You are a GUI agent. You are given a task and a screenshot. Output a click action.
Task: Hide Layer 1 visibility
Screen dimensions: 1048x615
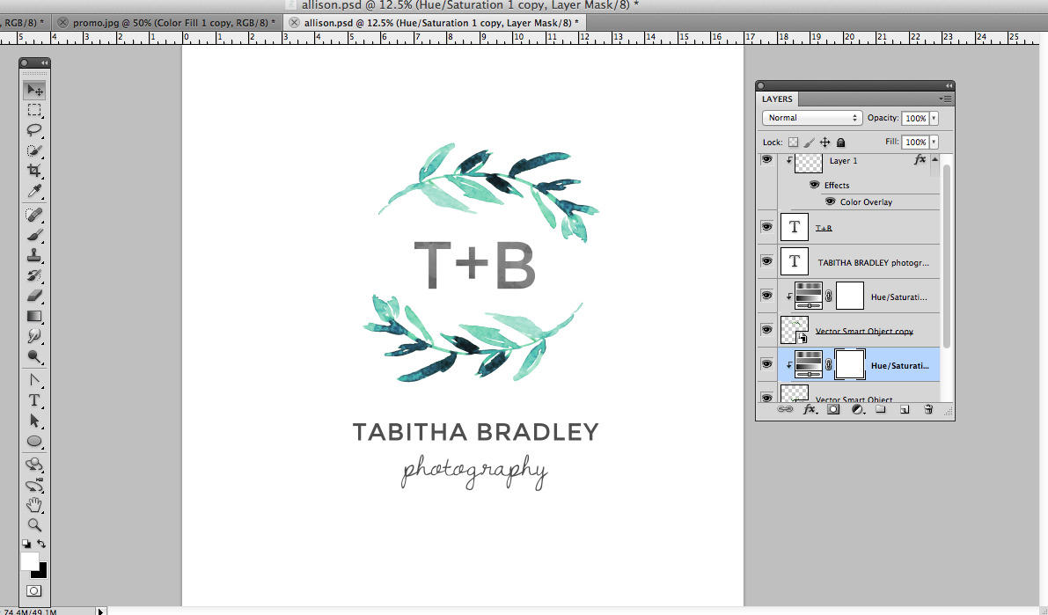pos(766,159)
